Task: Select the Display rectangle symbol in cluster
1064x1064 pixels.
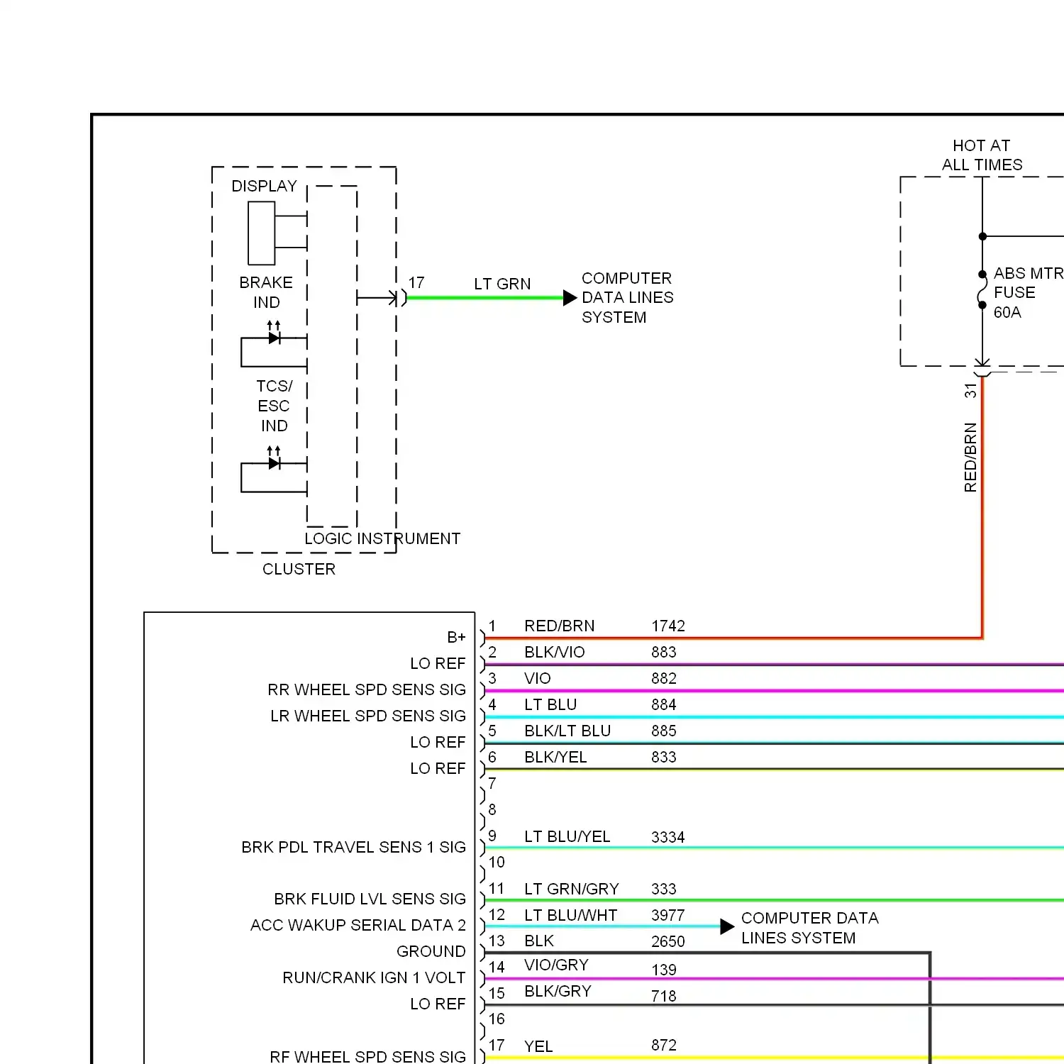Action: (x=261, y=233)
